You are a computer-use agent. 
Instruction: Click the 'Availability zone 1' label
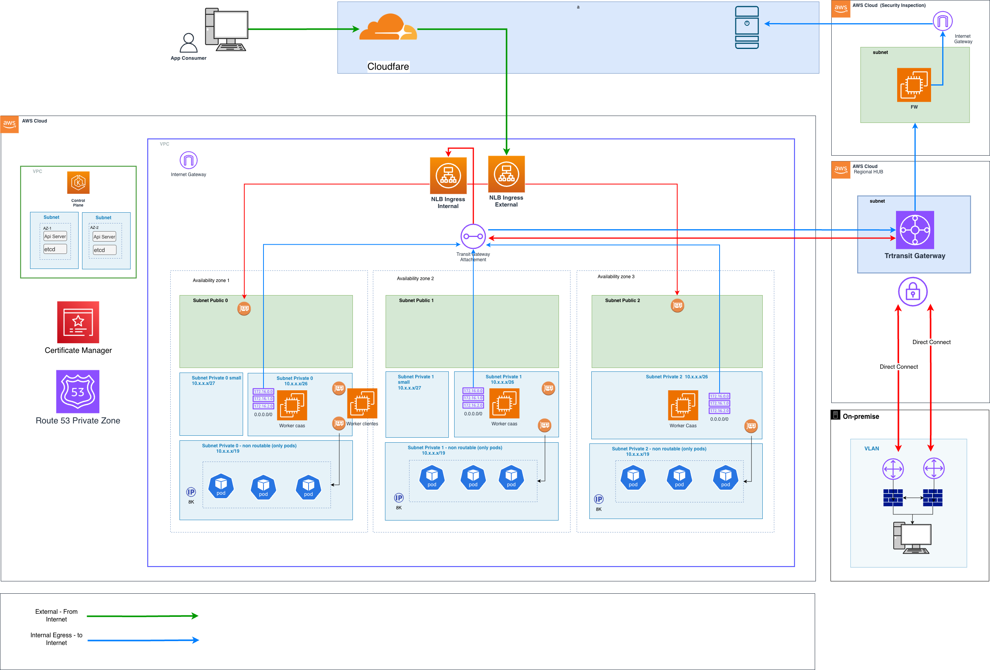(x=211, y=280)
